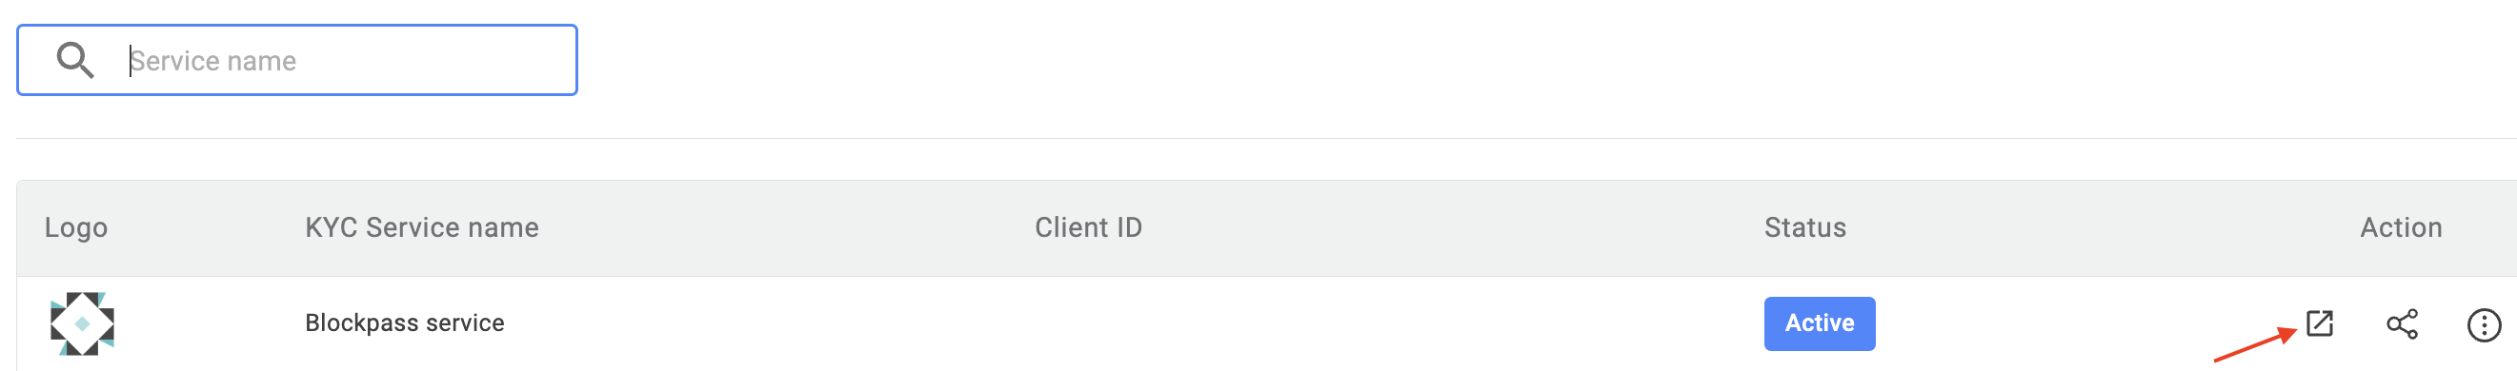
Task: Sort by Client ID column header
Action: tap(1089, 227)
